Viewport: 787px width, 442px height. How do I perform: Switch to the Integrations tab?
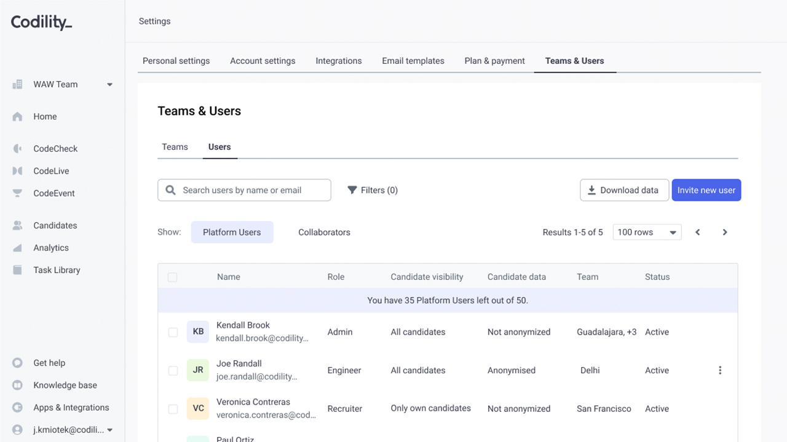(x=339, y=61)
